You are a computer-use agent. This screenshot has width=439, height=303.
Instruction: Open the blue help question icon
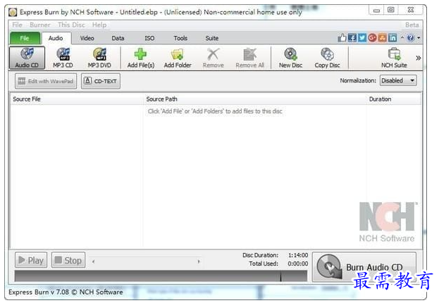pos(410,37)
